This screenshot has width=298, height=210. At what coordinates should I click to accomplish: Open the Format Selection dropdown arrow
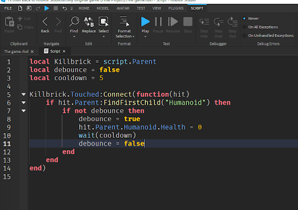(133, 36)
